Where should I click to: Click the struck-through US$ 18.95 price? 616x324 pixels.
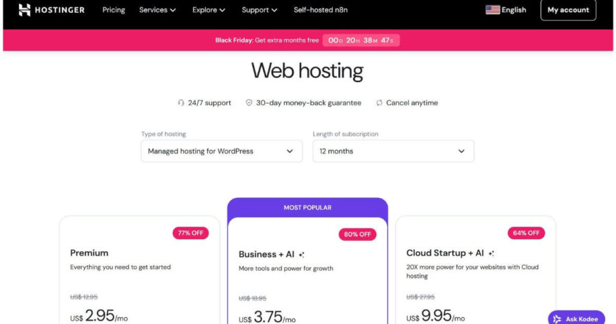pyautogui.click(x=253, y=299)
